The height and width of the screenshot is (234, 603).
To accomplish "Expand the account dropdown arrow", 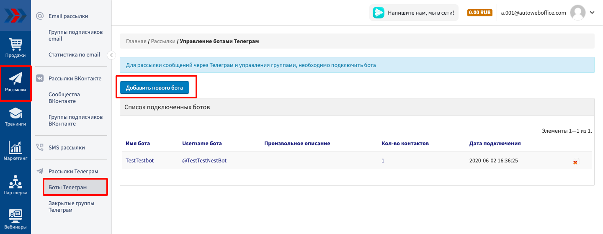I will (592, 13).
